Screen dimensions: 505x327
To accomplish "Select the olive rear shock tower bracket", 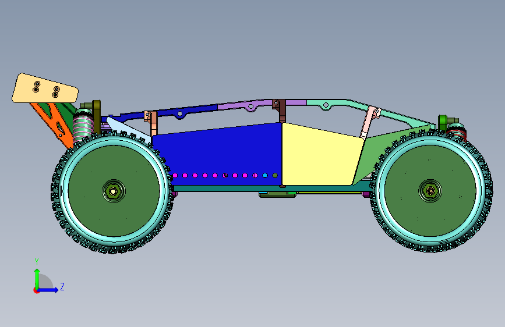I will click(96, 116).
